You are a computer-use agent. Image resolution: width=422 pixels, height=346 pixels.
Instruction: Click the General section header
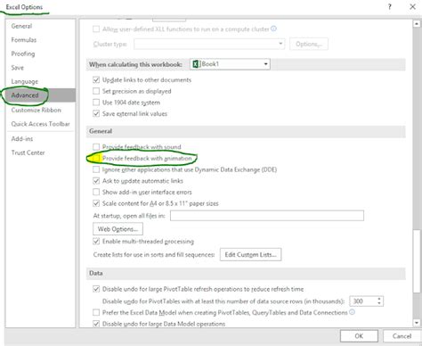coord(246,131)
